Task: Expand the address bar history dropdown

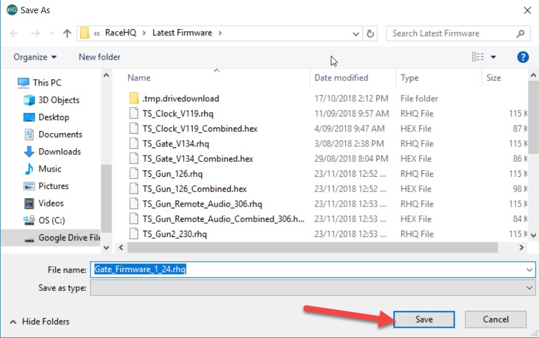Action: click(x=356, y=34)
